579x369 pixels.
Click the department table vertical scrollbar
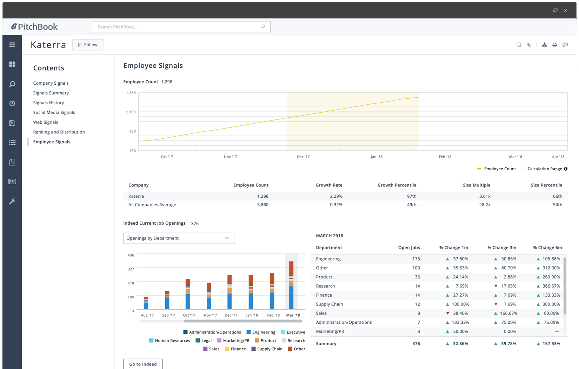[565, 286]
